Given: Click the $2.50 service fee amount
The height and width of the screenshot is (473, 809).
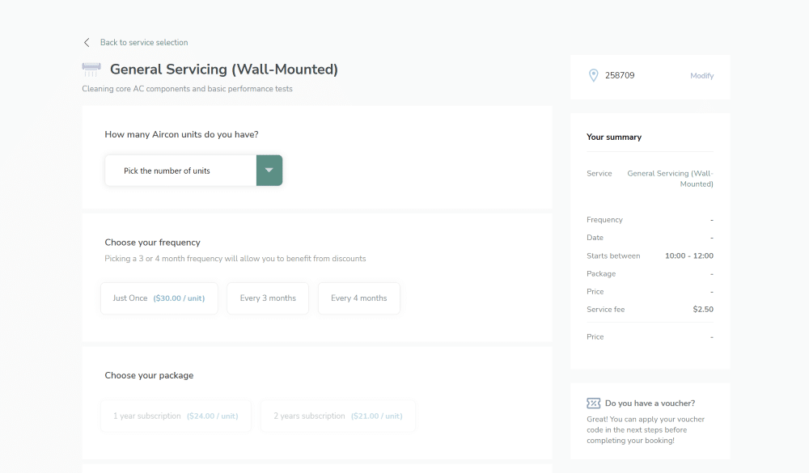Looking at the screenshot, I should coord(703,309).
